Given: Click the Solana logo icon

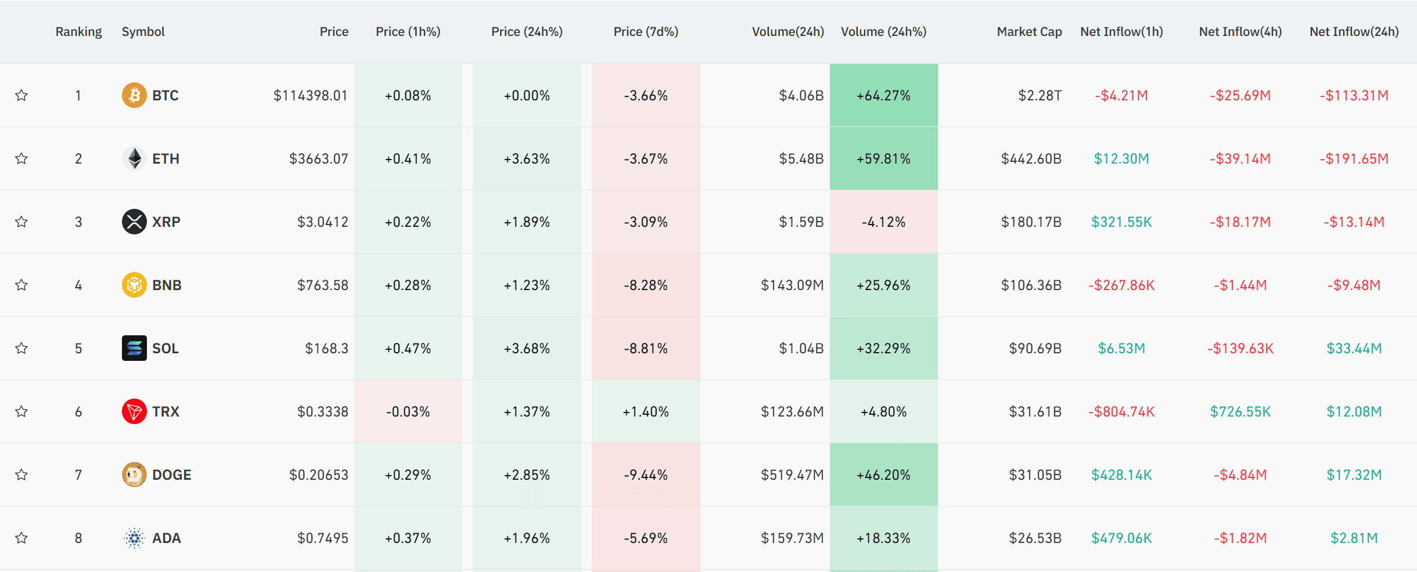Looking at the screenshot, I should [134, 348].
